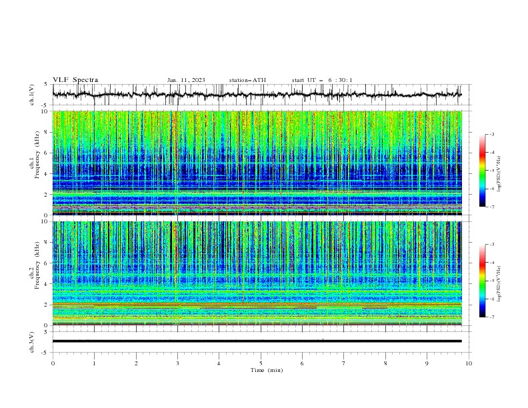Click the "4" kHz tick of the ch.2 panel
Image resolution: width=528 pixels, height=408 pixels.
(47, 284)
